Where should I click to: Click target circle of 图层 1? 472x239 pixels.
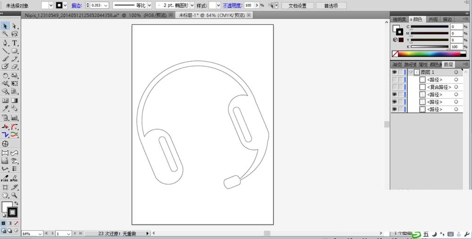(x=456, y=72)
